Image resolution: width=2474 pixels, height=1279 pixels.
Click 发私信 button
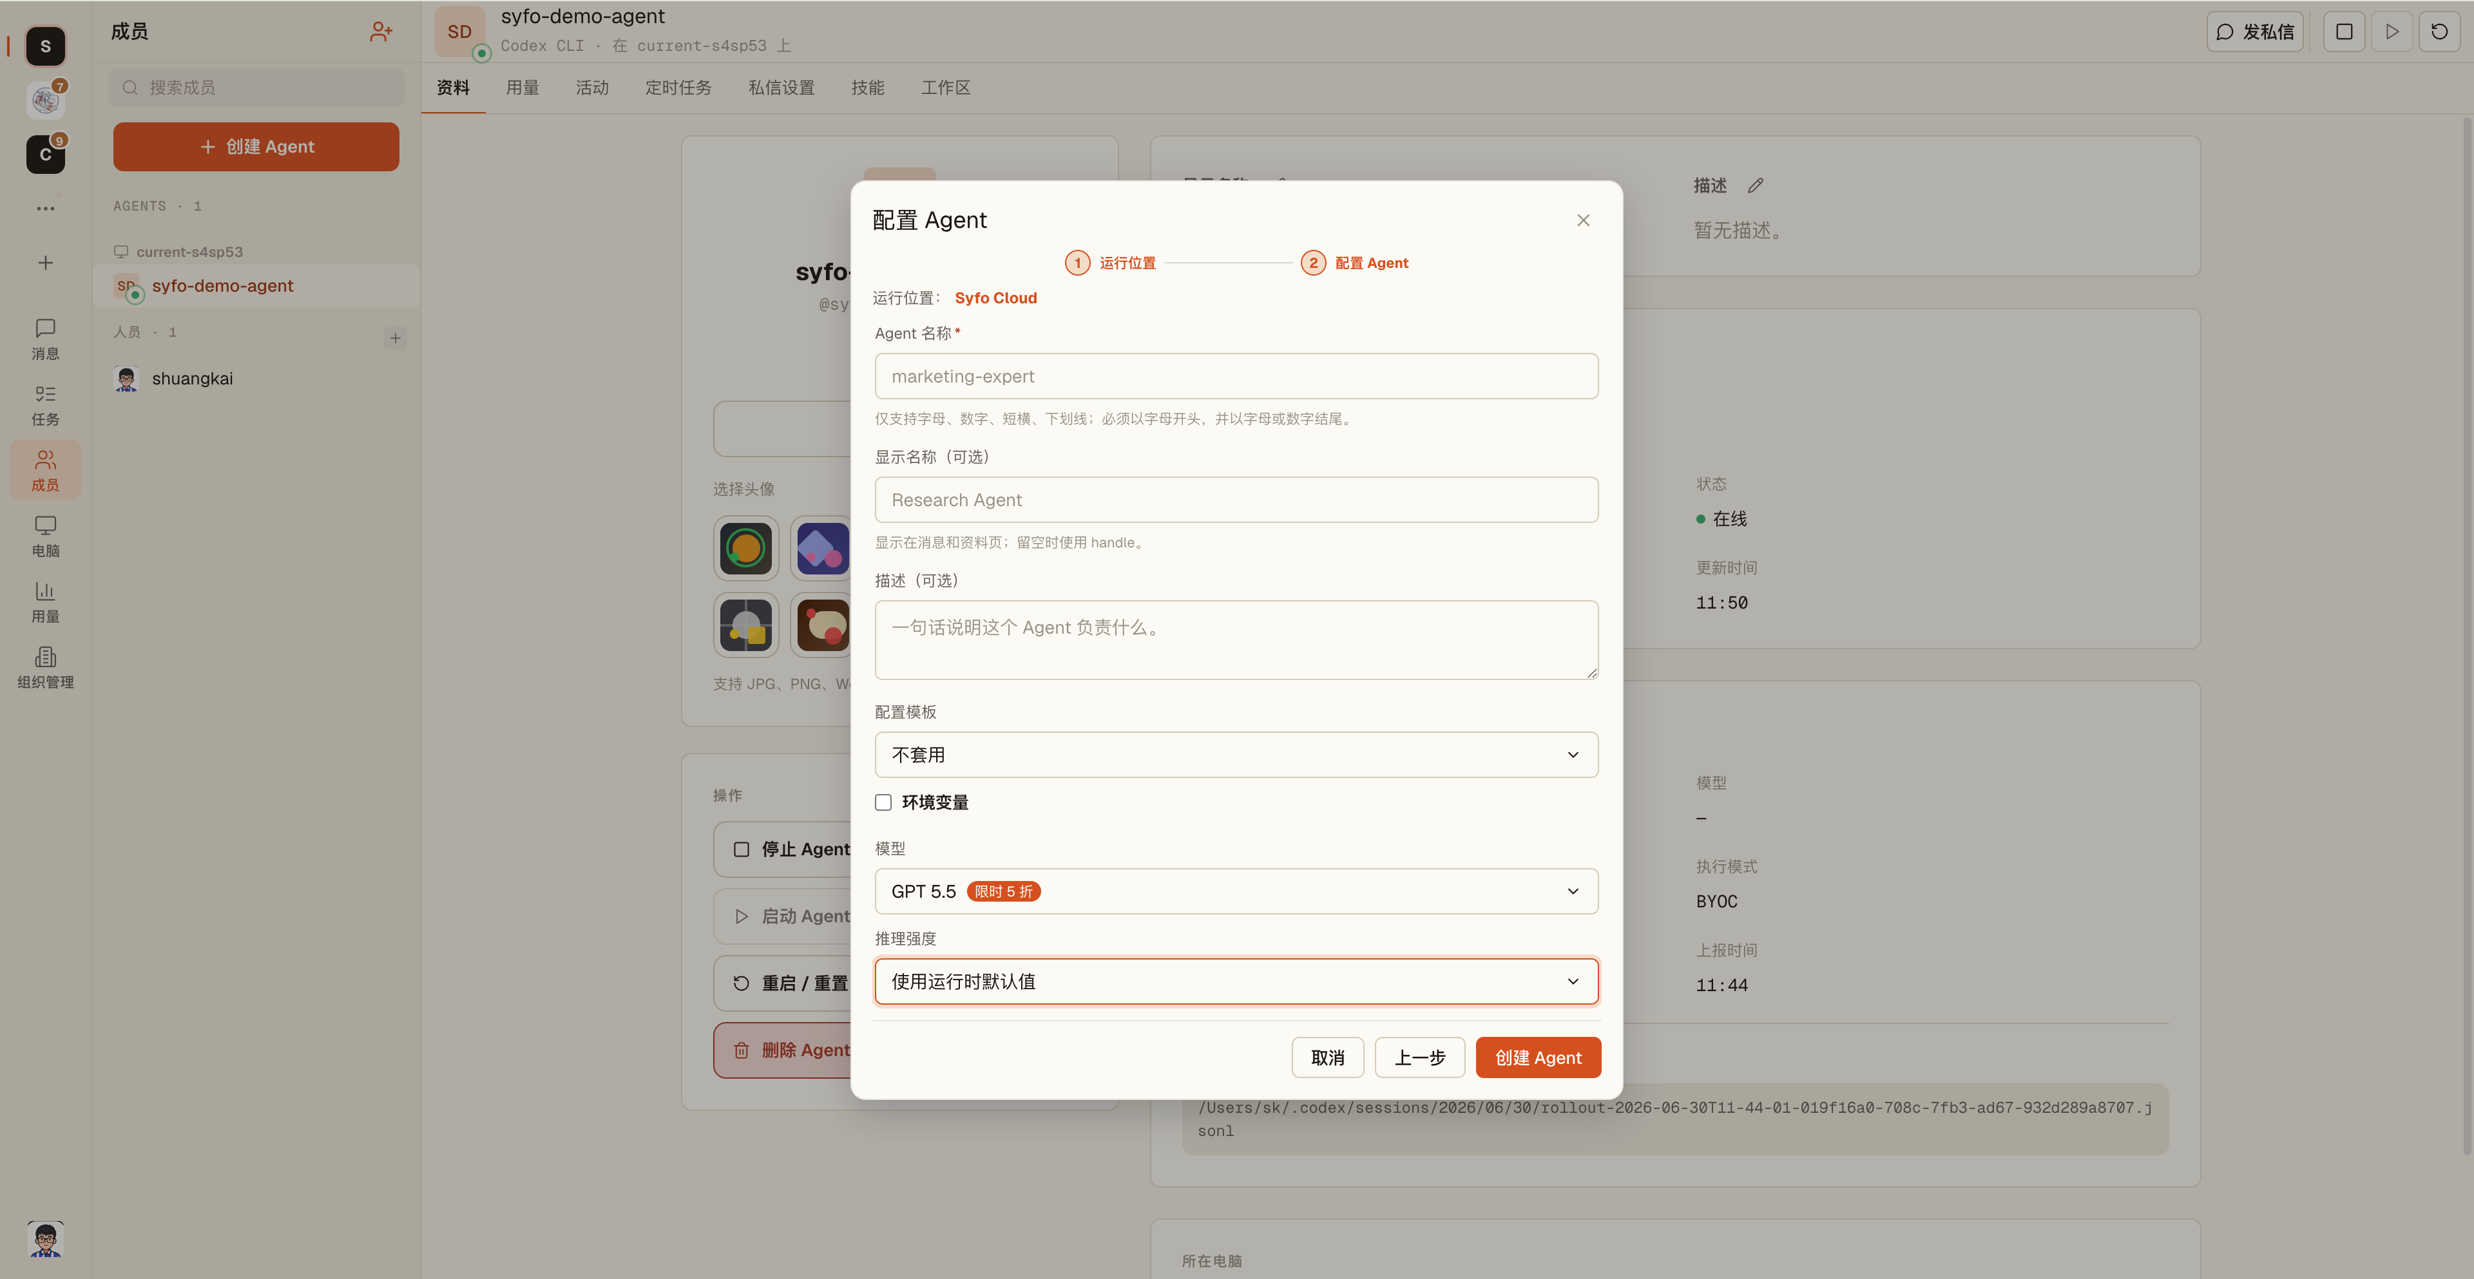tap(2254, 32)
